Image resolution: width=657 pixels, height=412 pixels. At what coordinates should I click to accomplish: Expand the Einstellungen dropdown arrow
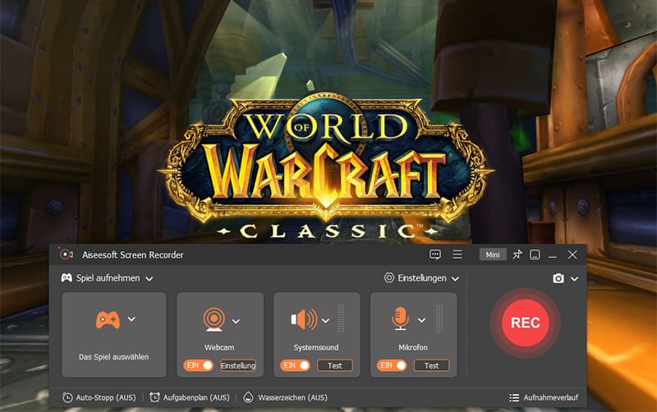pos(456,279)
